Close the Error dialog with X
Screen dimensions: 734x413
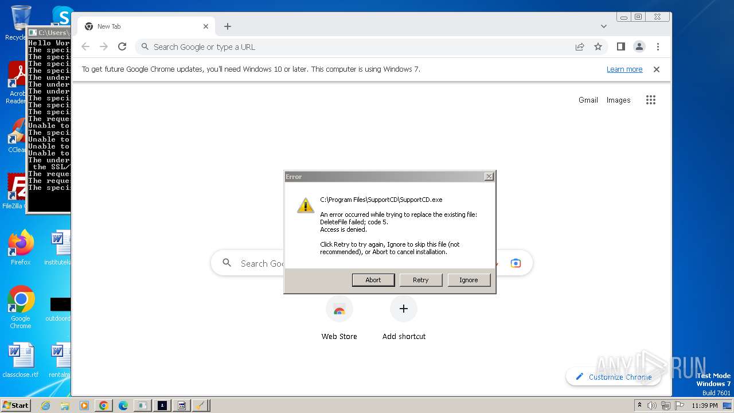[489, 177]
